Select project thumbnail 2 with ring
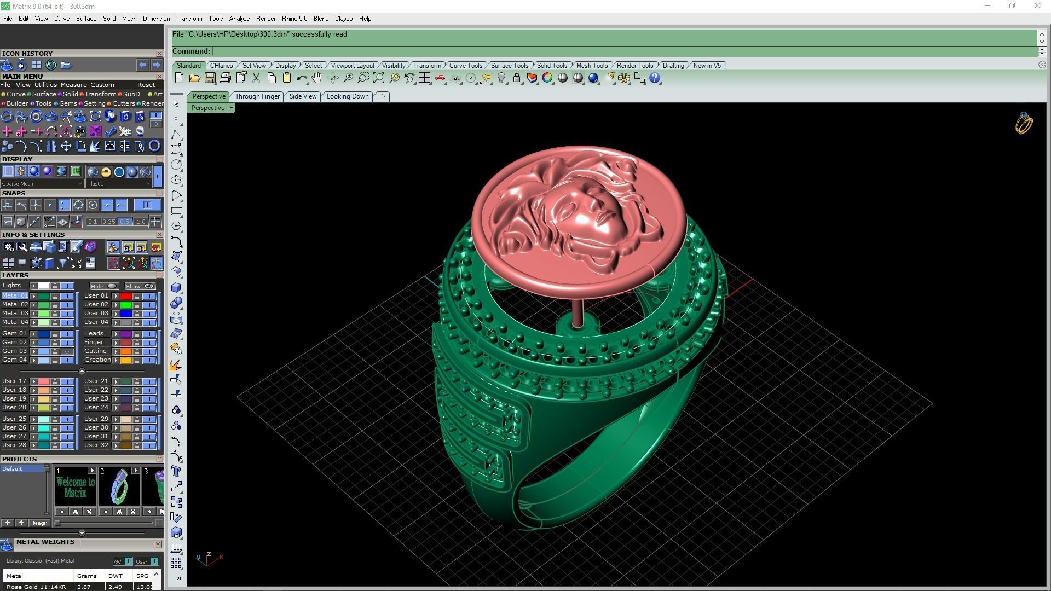 point(119,486)
